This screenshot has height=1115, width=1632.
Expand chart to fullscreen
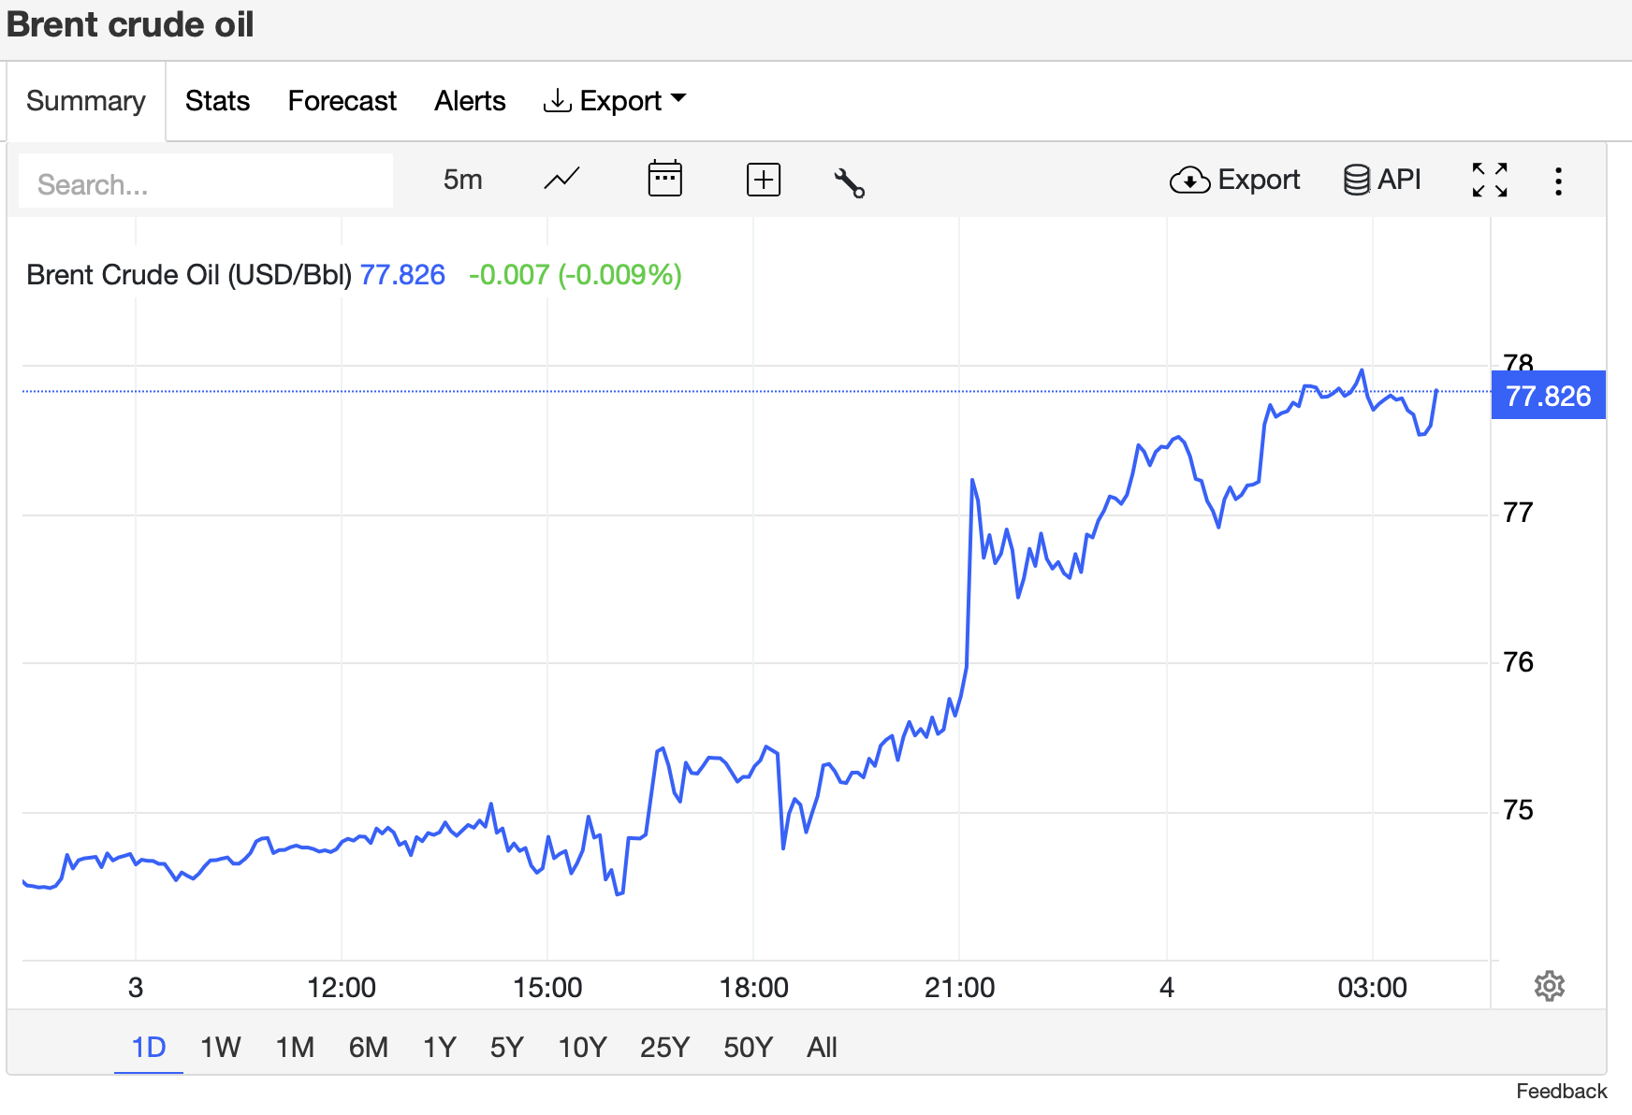(1489, 180)
